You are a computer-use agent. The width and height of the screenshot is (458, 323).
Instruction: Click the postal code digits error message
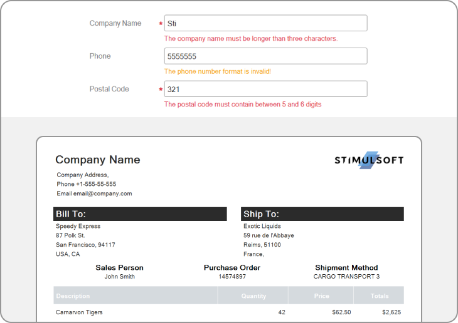click(242, 105)
